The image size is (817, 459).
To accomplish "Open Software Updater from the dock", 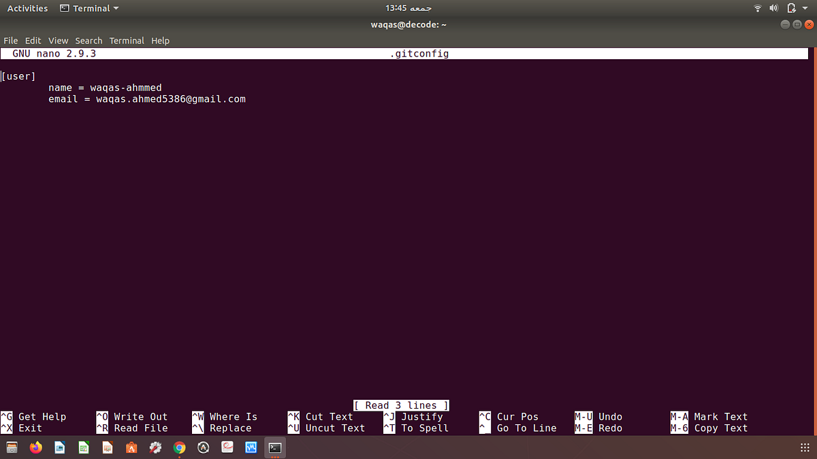I will 203,447.
